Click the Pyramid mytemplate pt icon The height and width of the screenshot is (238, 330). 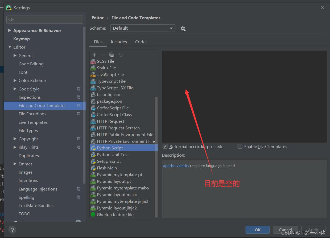[93, 175]
